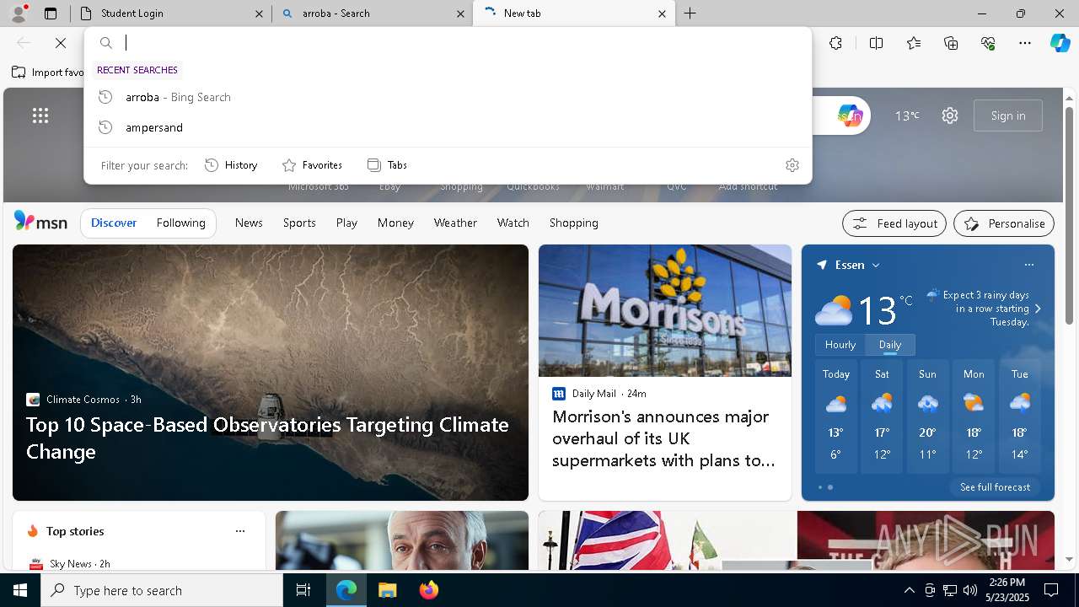Image resolution: width=1079 pixels, height=607 pixels.
Task: Open the News category
Action: click(x=249, y=223)
